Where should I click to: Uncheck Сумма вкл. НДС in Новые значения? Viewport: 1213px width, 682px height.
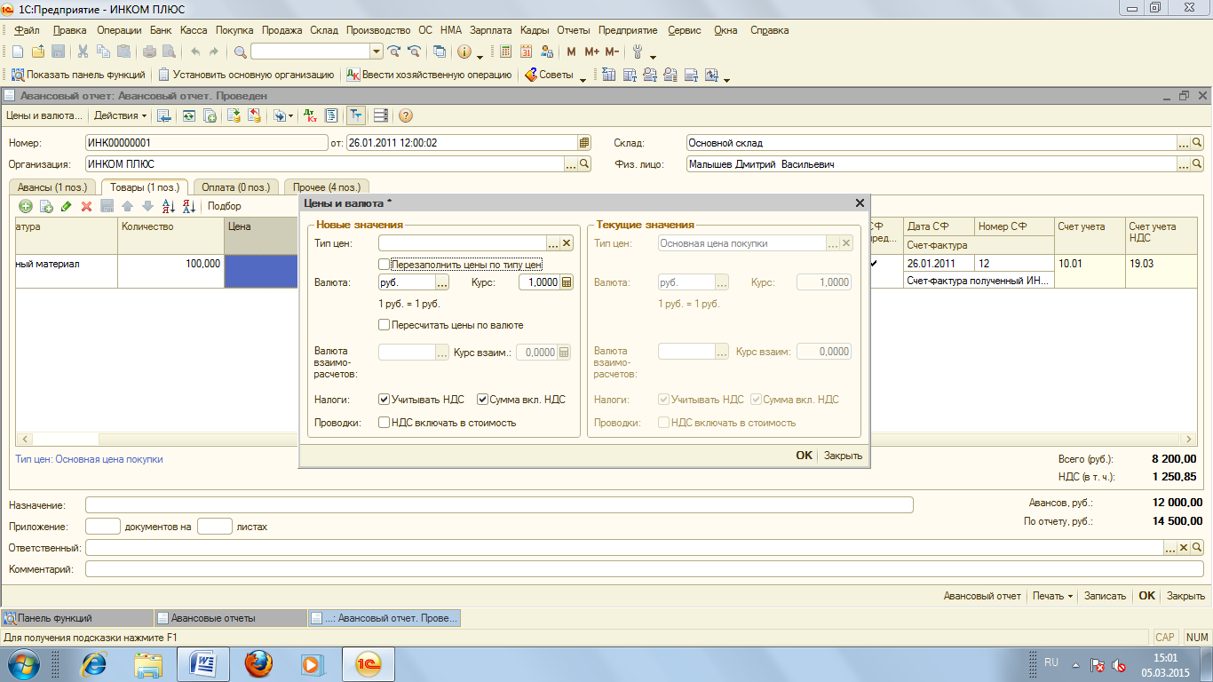click(483, 400)
